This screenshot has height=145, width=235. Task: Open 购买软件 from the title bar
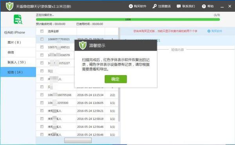pyautogui.click(x=137, y=6)
